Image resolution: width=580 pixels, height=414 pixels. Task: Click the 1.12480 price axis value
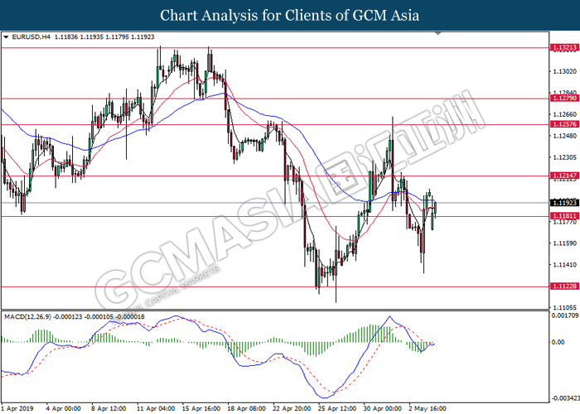point(565,136)
